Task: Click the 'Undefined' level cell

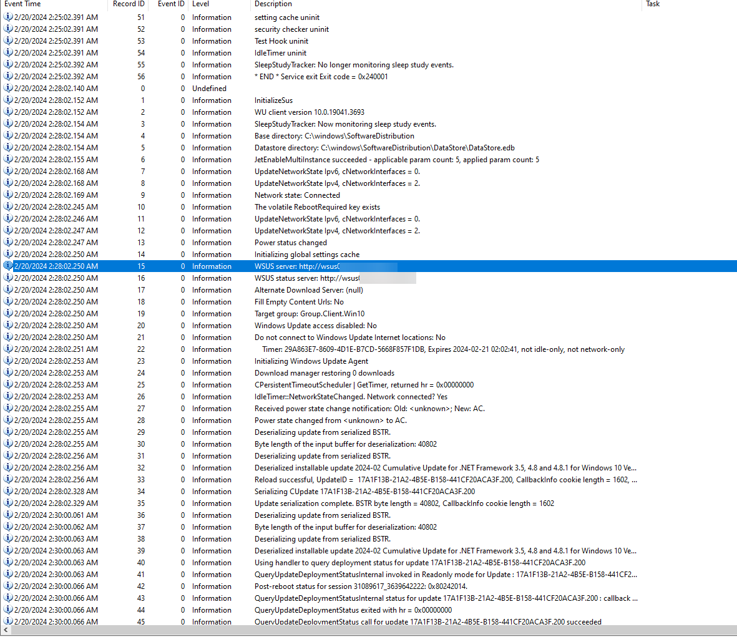Action: 209,89
